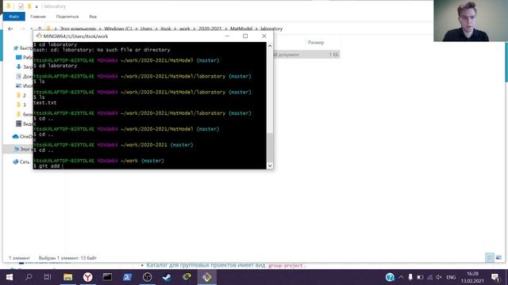Select Quick access star in navigation pane

(x=16, y=48)
